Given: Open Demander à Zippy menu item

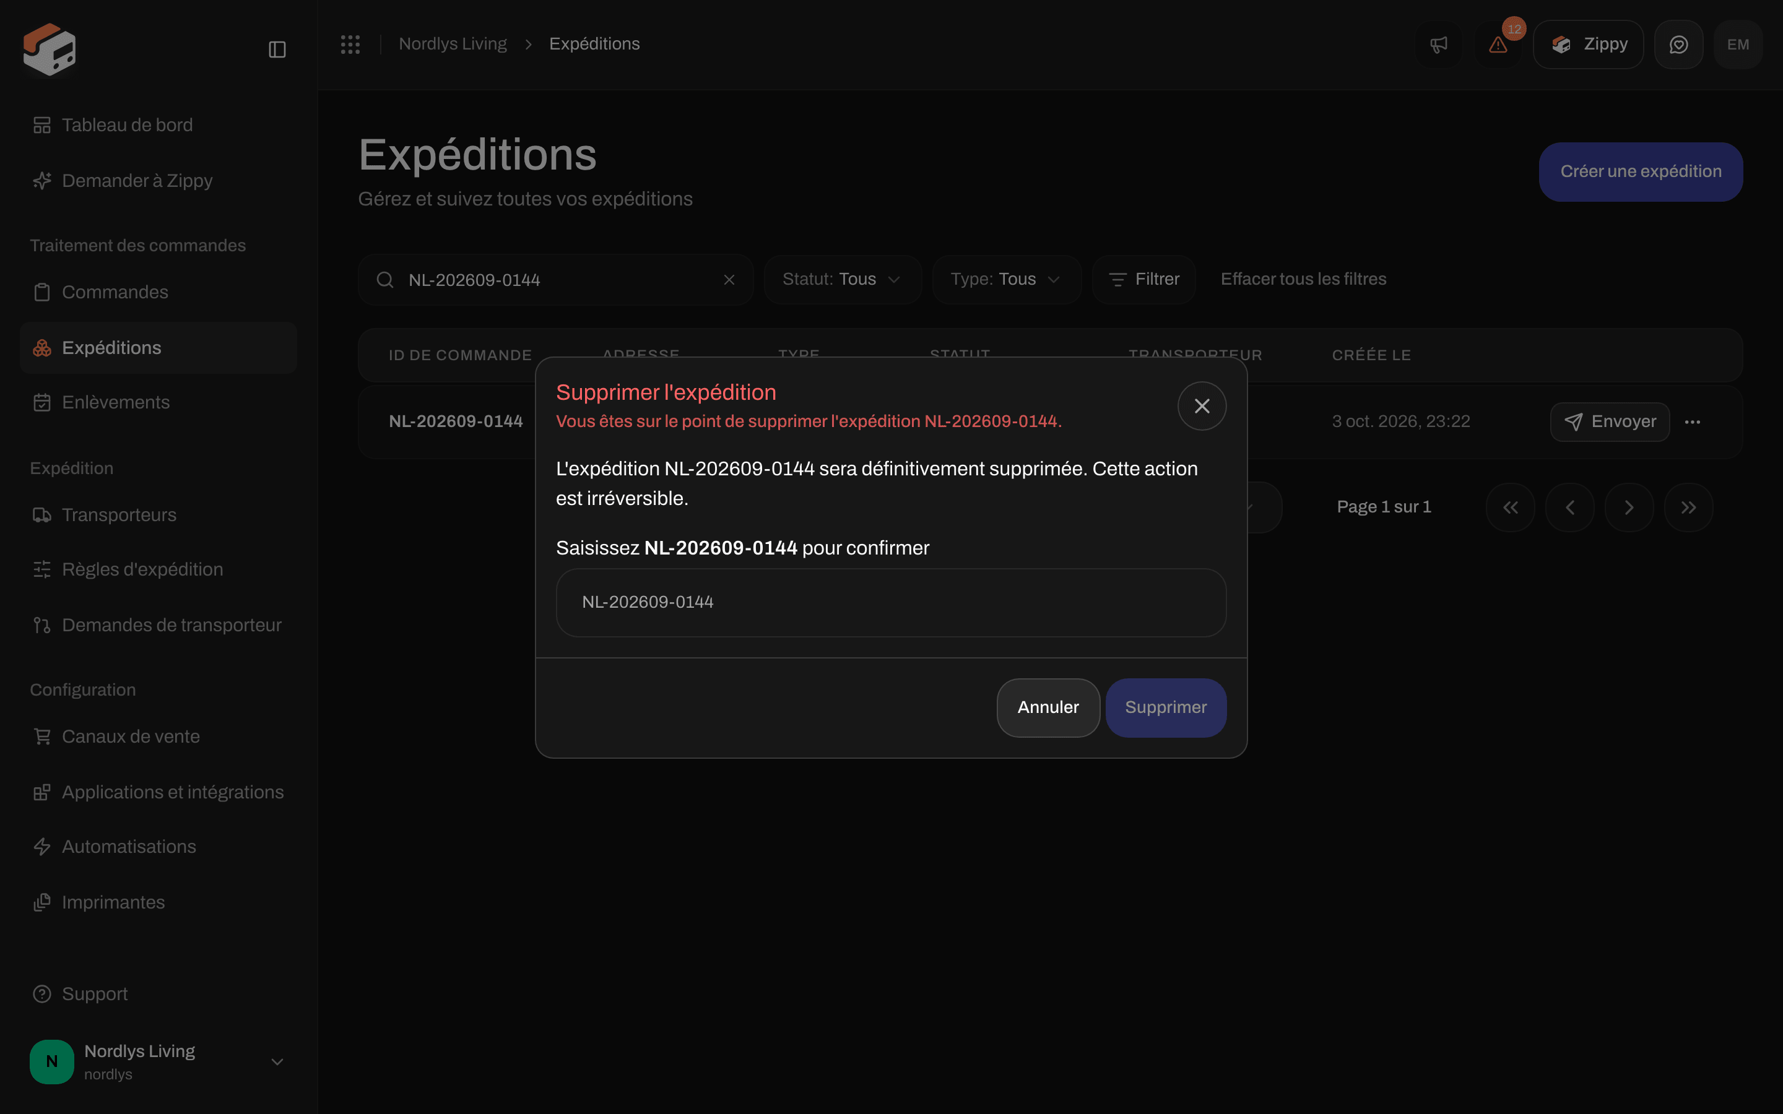Looking at the screenshot, I should (158, 181).
